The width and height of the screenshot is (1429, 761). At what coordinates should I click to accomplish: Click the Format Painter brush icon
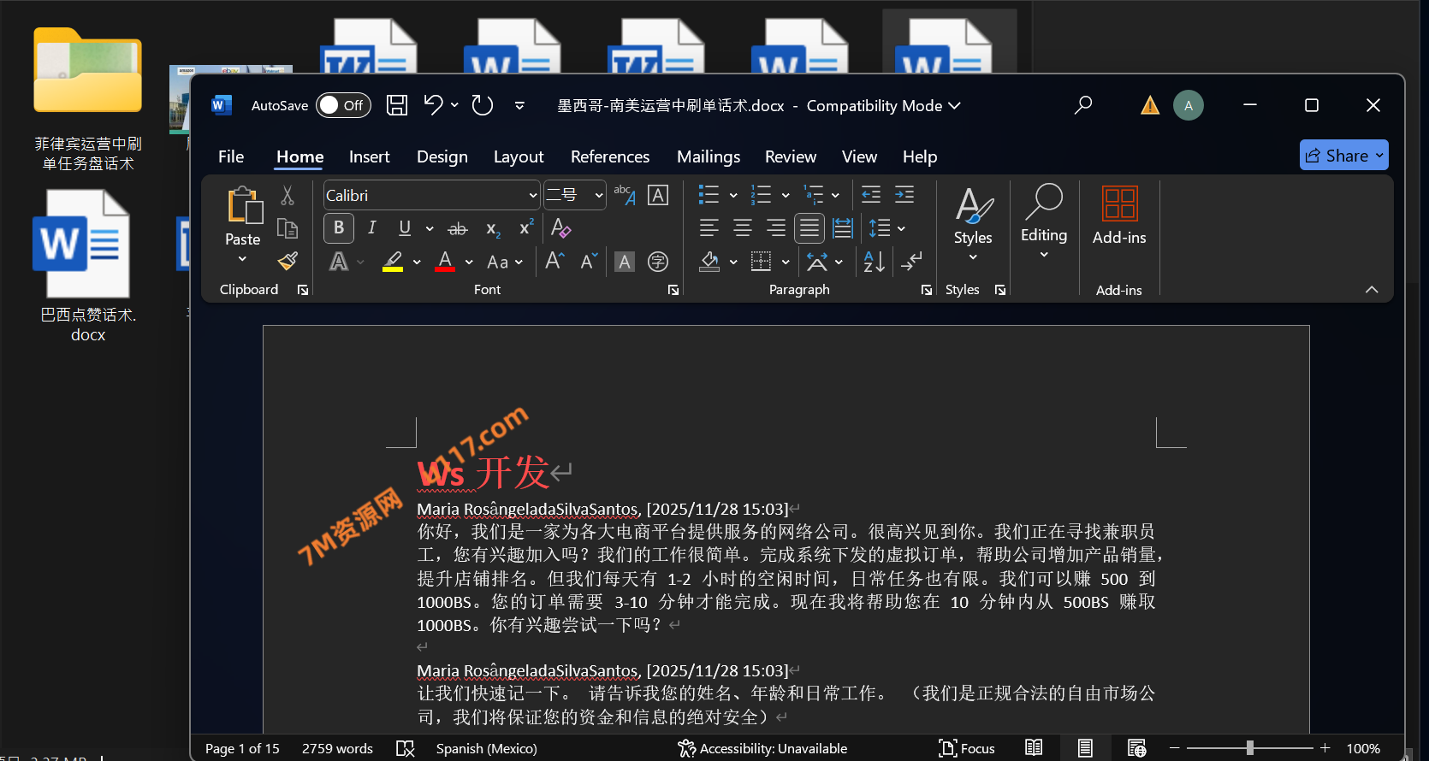[288, 261]
